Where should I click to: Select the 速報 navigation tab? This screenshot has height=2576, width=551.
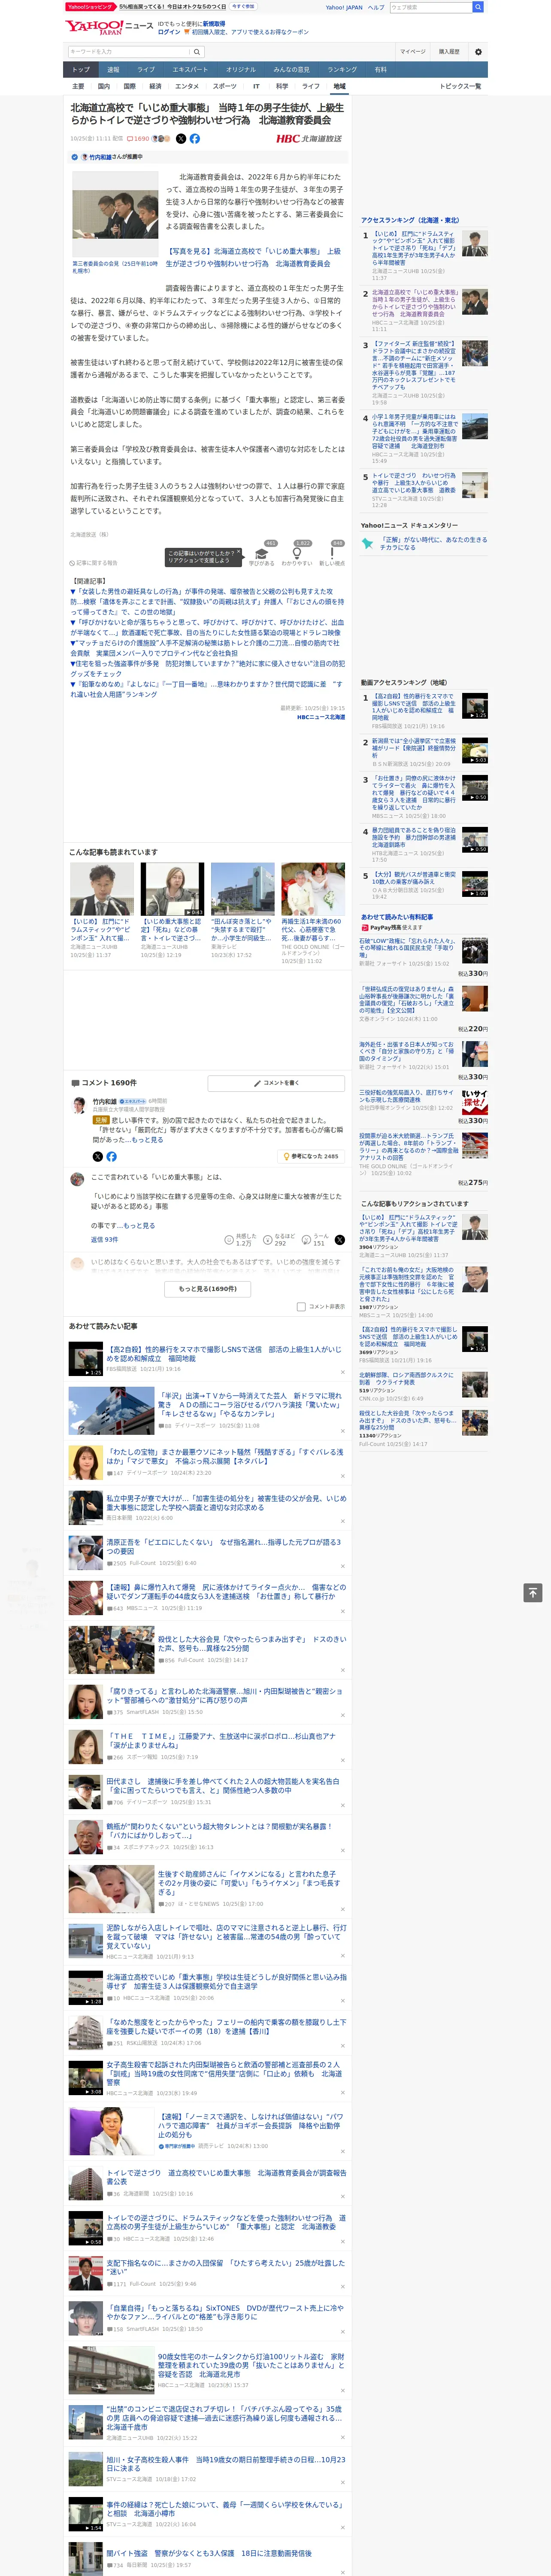pos(113,70)
